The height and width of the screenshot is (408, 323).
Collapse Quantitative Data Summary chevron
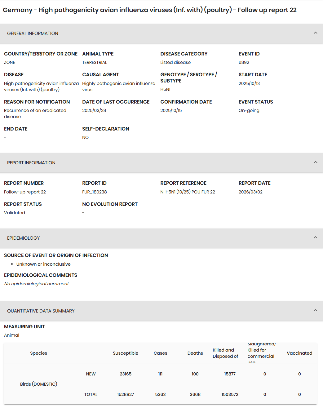pos(315,310)
